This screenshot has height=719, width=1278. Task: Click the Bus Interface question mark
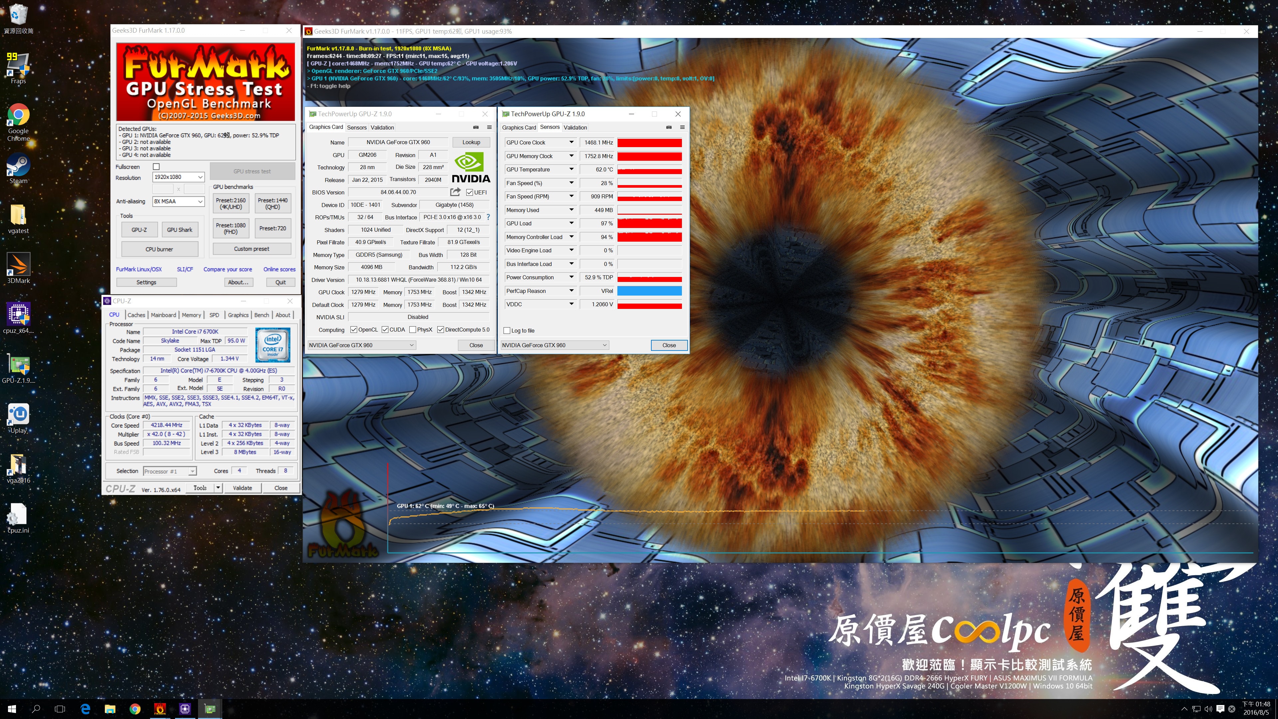488,217
